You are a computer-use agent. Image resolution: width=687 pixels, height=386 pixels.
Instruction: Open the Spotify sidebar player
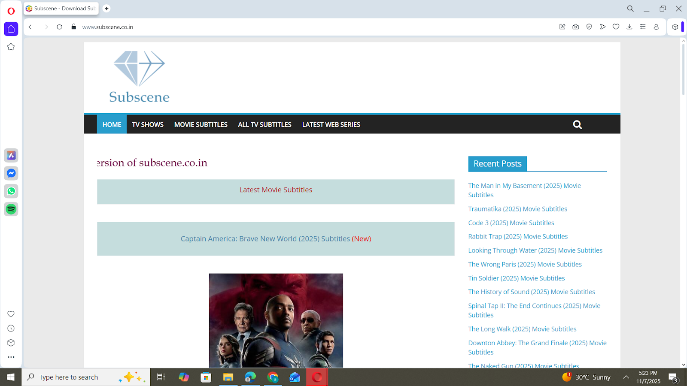point(11,209)
